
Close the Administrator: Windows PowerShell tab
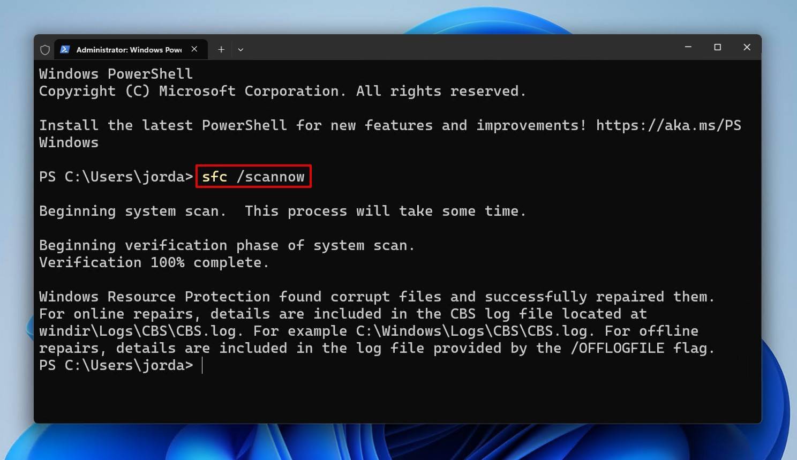click(x=194, y=49)
